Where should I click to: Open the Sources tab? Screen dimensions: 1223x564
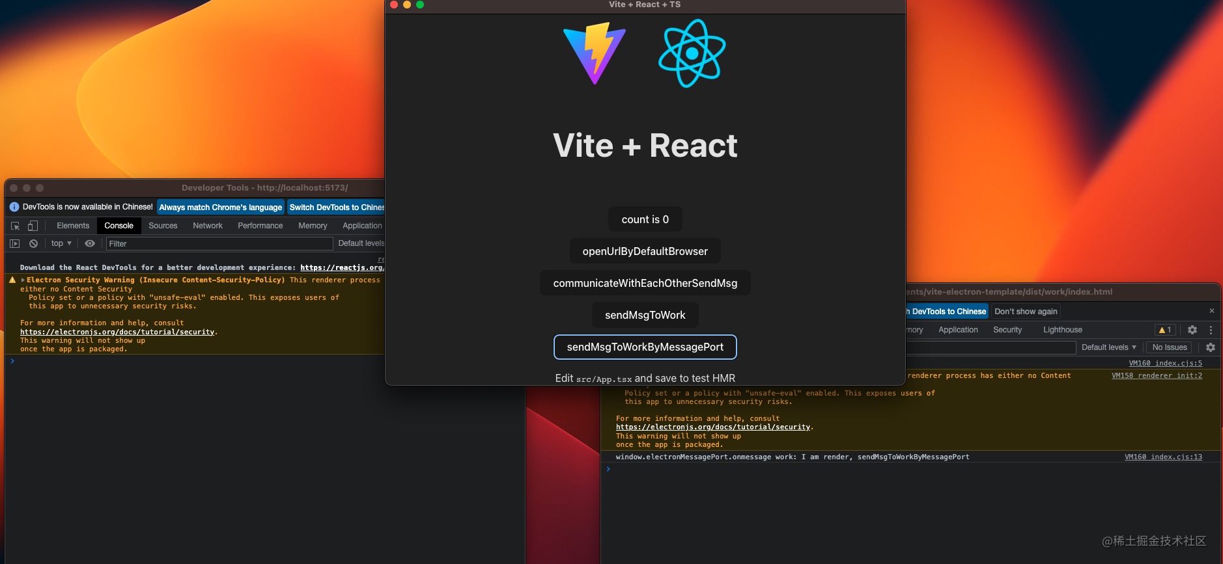point(163,226)
